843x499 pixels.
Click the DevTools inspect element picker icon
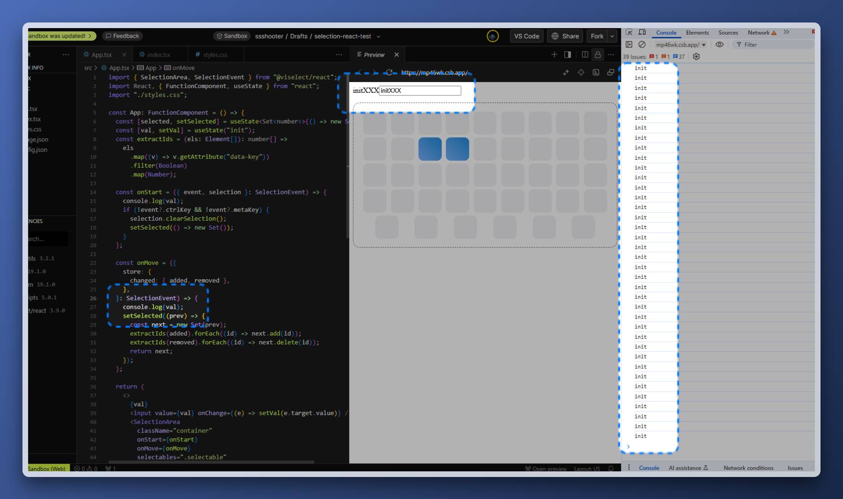click(x=629, y=32)
